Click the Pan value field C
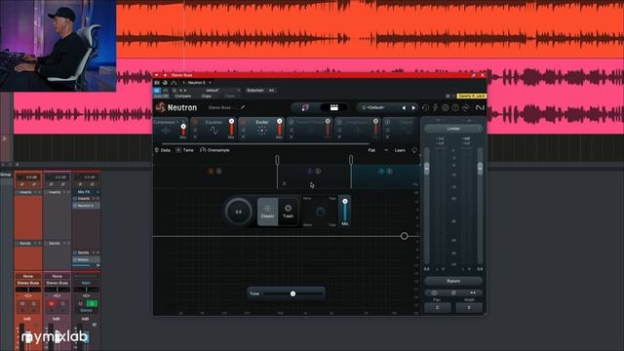 (438, 307)
